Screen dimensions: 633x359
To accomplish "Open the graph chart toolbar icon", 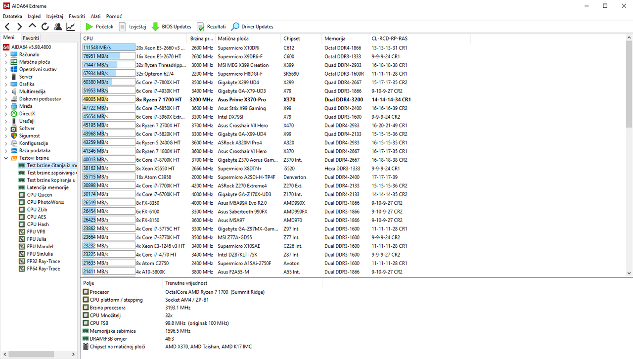I will click(71, 27).
